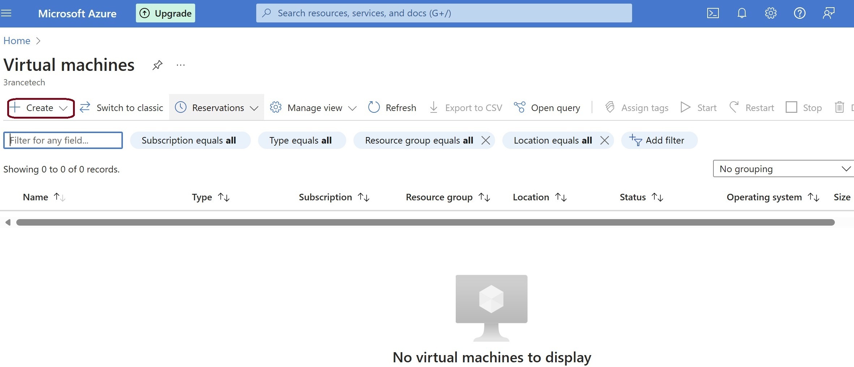The image size is (854, 367).
Task: Click the Start command
Action: (x=699, y=108)
